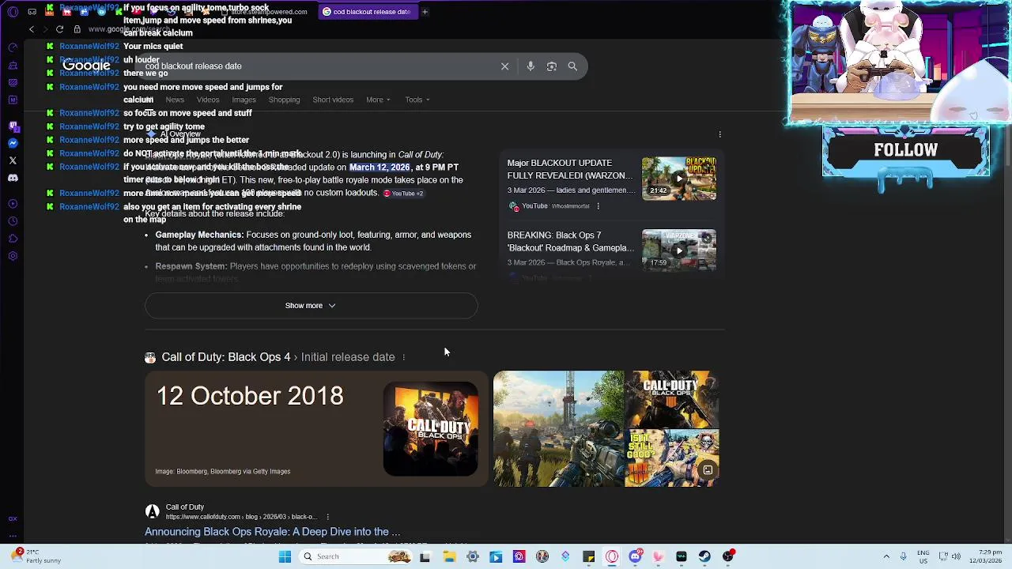The width and height of the screenshot is (1012, 569).
Task: Select the store.steampowered.com browser tab
Action: [x=264, y=12]
